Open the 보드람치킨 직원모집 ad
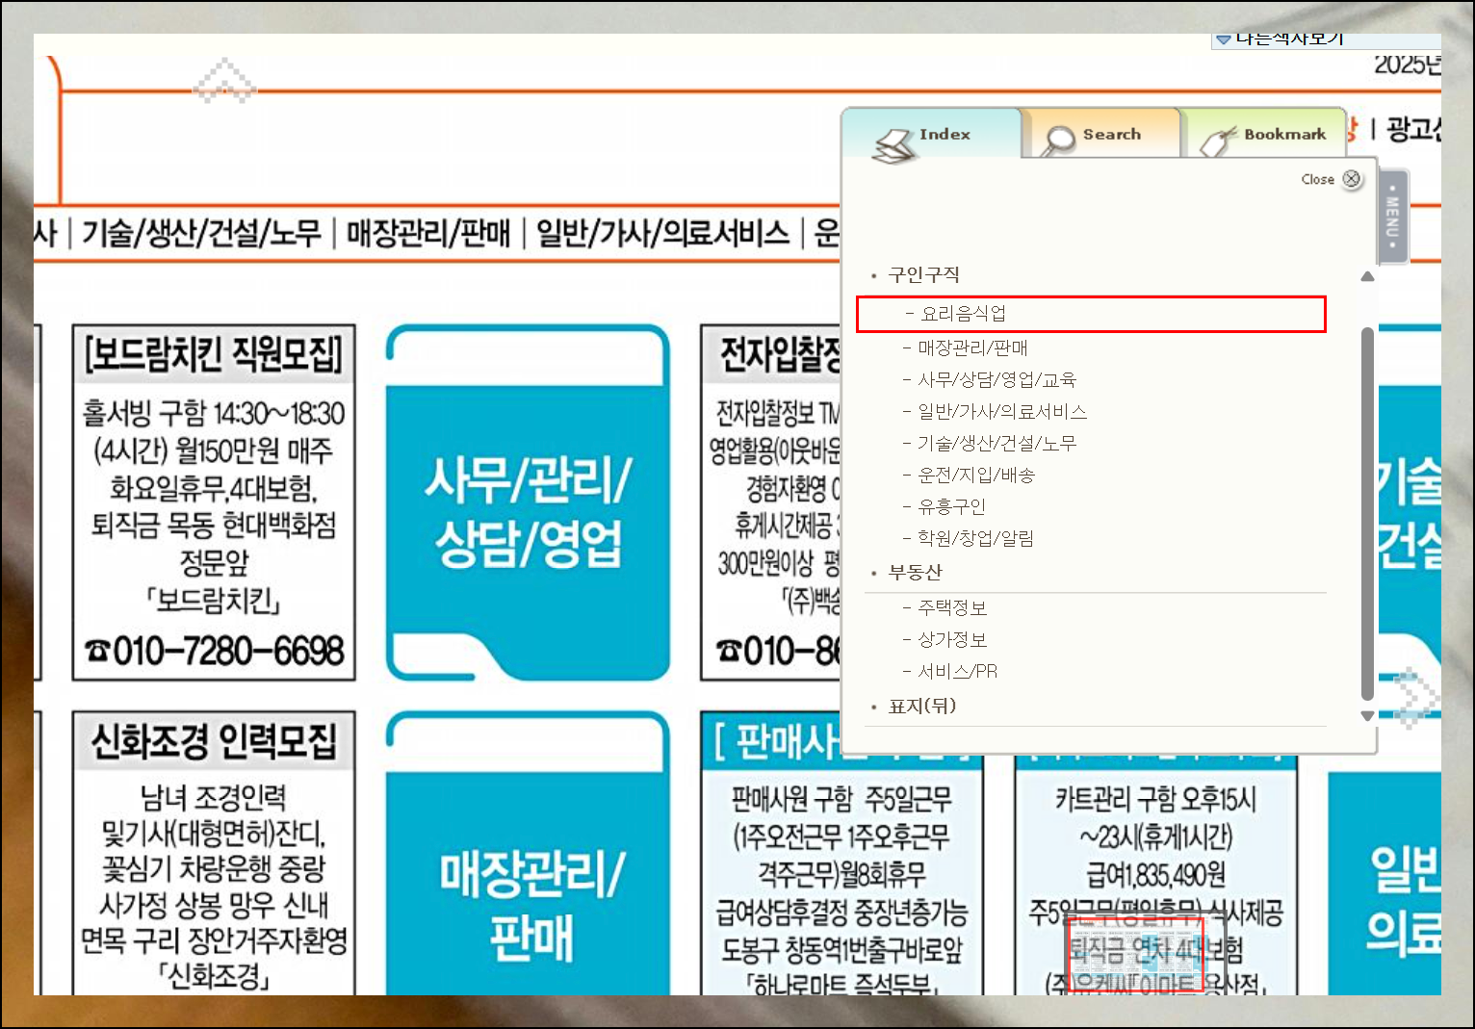 coord(214,502)
